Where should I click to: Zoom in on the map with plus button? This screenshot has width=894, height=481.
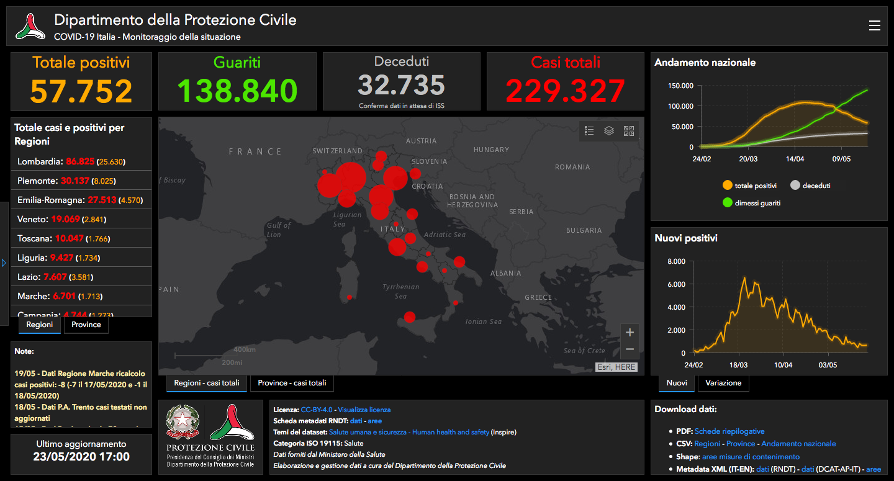pyautogui.click(x=630, y=332)
